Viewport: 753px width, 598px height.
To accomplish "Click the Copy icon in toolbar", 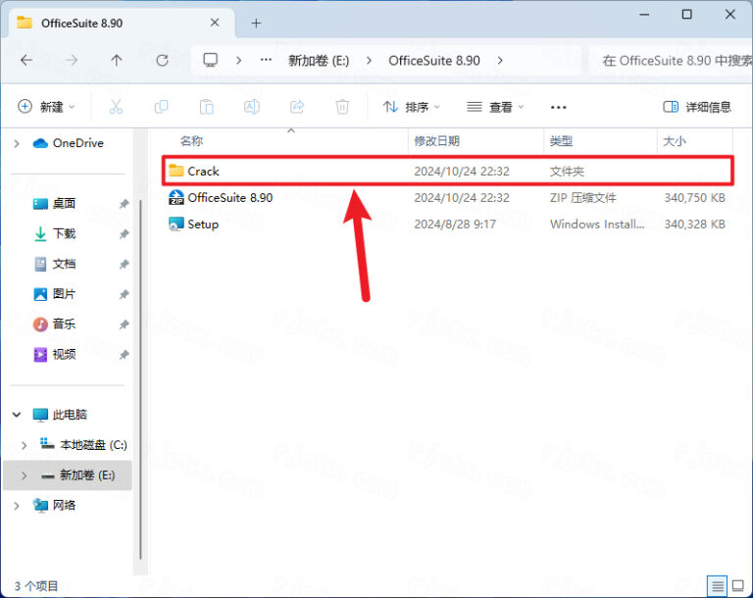I will tap(161, 107).
